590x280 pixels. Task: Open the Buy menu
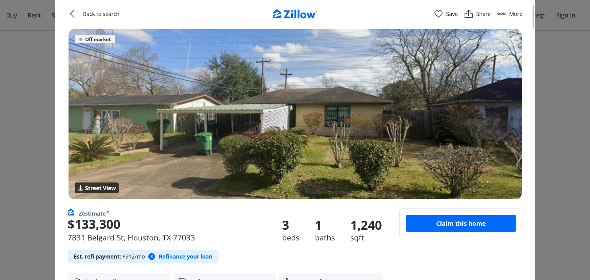coord(11,15)
